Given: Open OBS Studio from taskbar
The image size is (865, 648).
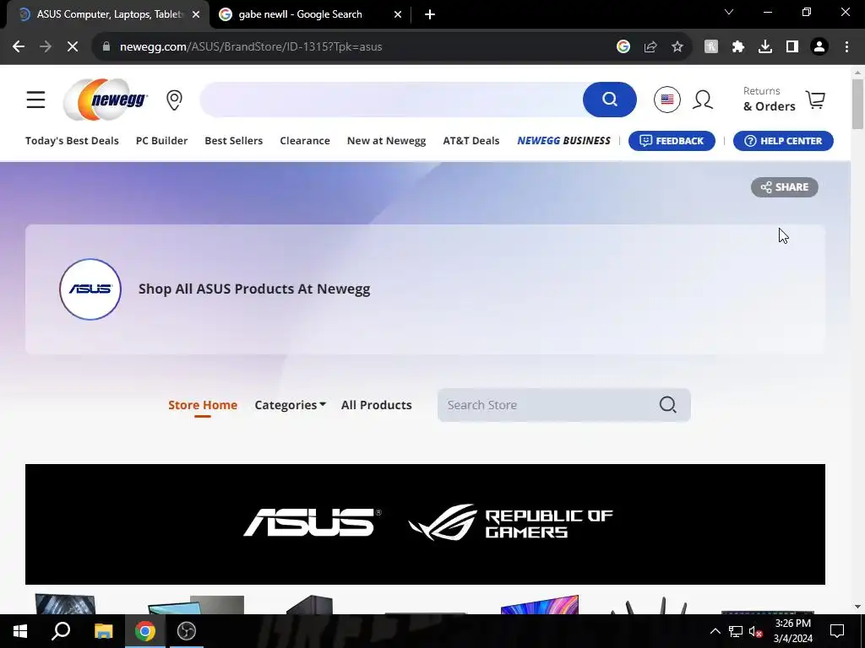Looking at the screenshot, I should (x=187, y=631).
